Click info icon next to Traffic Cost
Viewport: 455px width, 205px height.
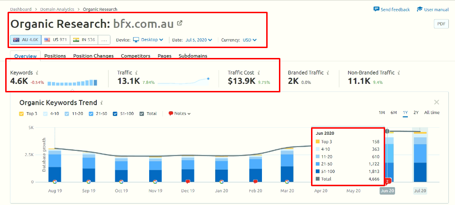click(258, 73)
